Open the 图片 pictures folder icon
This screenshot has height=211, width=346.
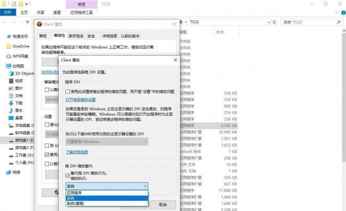11,88
